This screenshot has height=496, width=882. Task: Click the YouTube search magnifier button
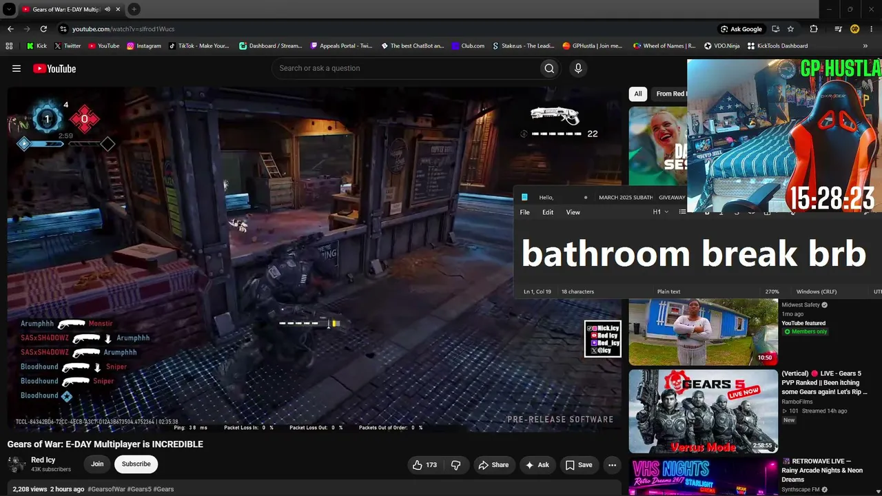549,68
